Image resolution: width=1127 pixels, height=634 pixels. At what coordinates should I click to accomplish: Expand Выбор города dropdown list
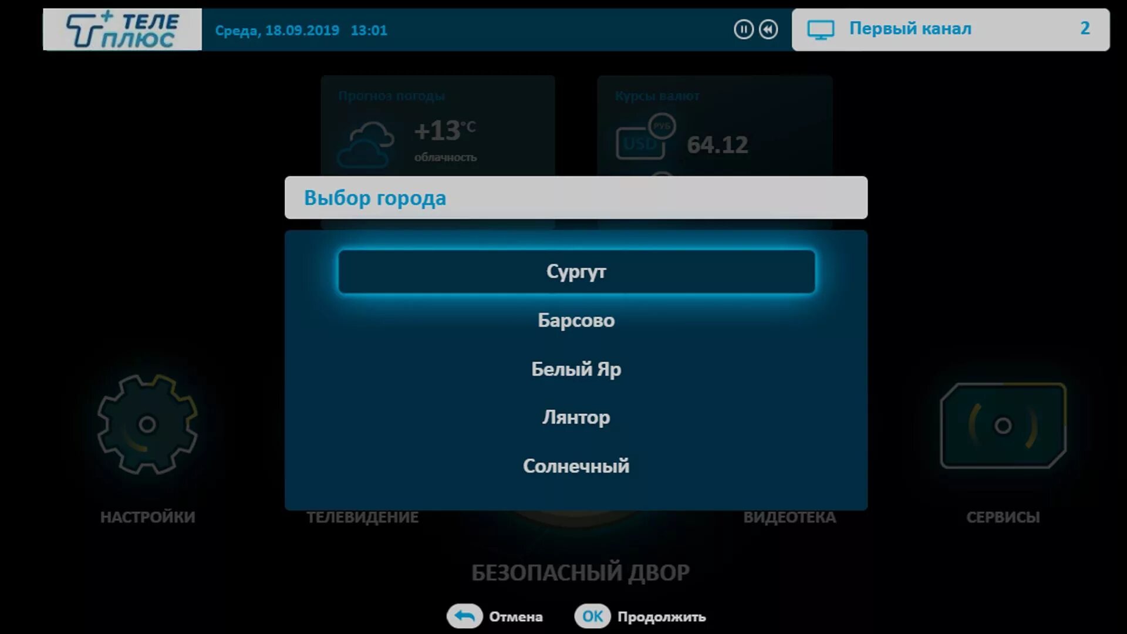coord(576,197)
